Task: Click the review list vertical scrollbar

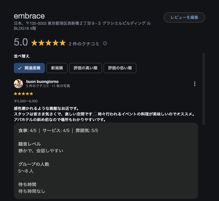Action: tap(204, 89)
